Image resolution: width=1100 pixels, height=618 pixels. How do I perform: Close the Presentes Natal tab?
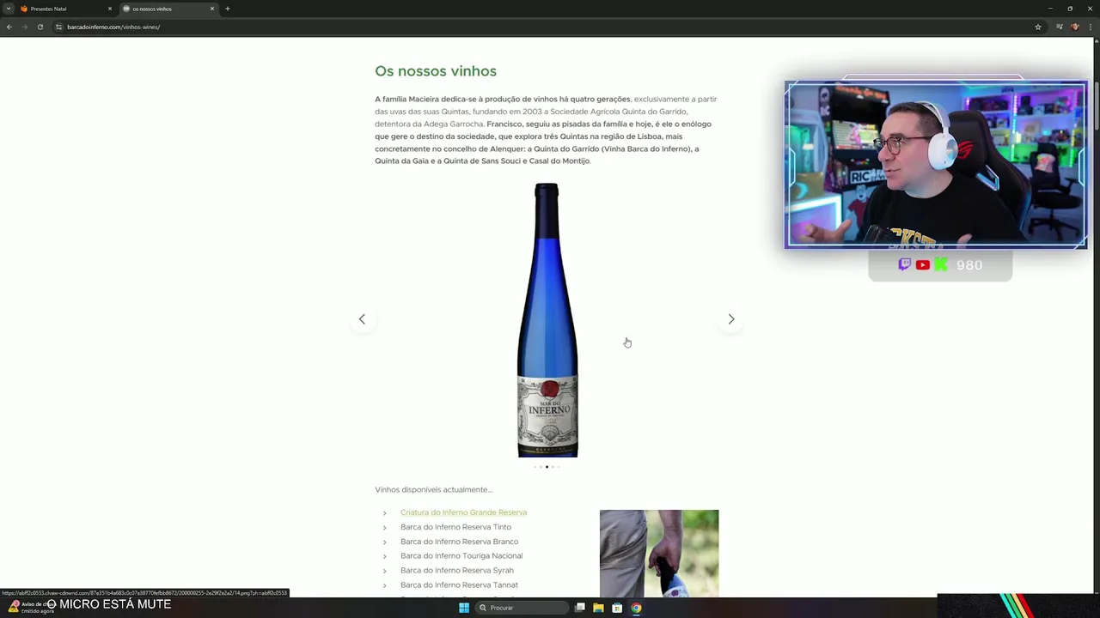point(110,9)
